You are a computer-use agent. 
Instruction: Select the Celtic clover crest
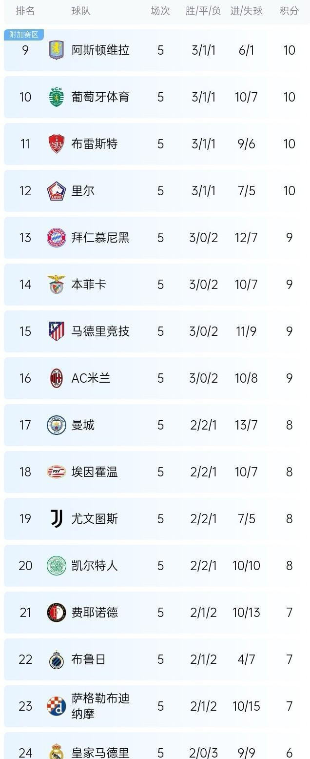57,566
